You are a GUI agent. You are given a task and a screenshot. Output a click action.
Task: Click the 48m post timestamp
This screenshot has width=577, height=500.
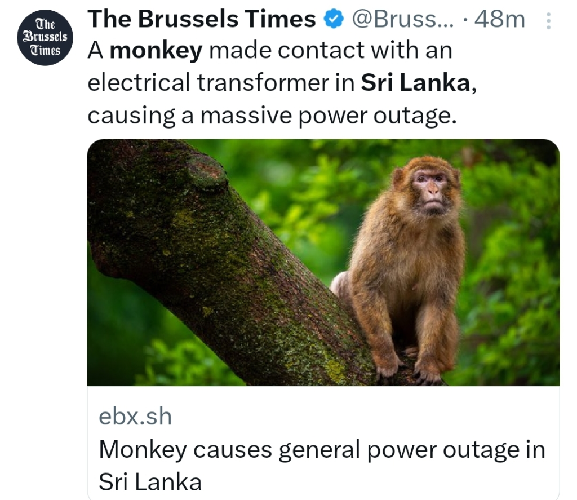pos(500,20)
